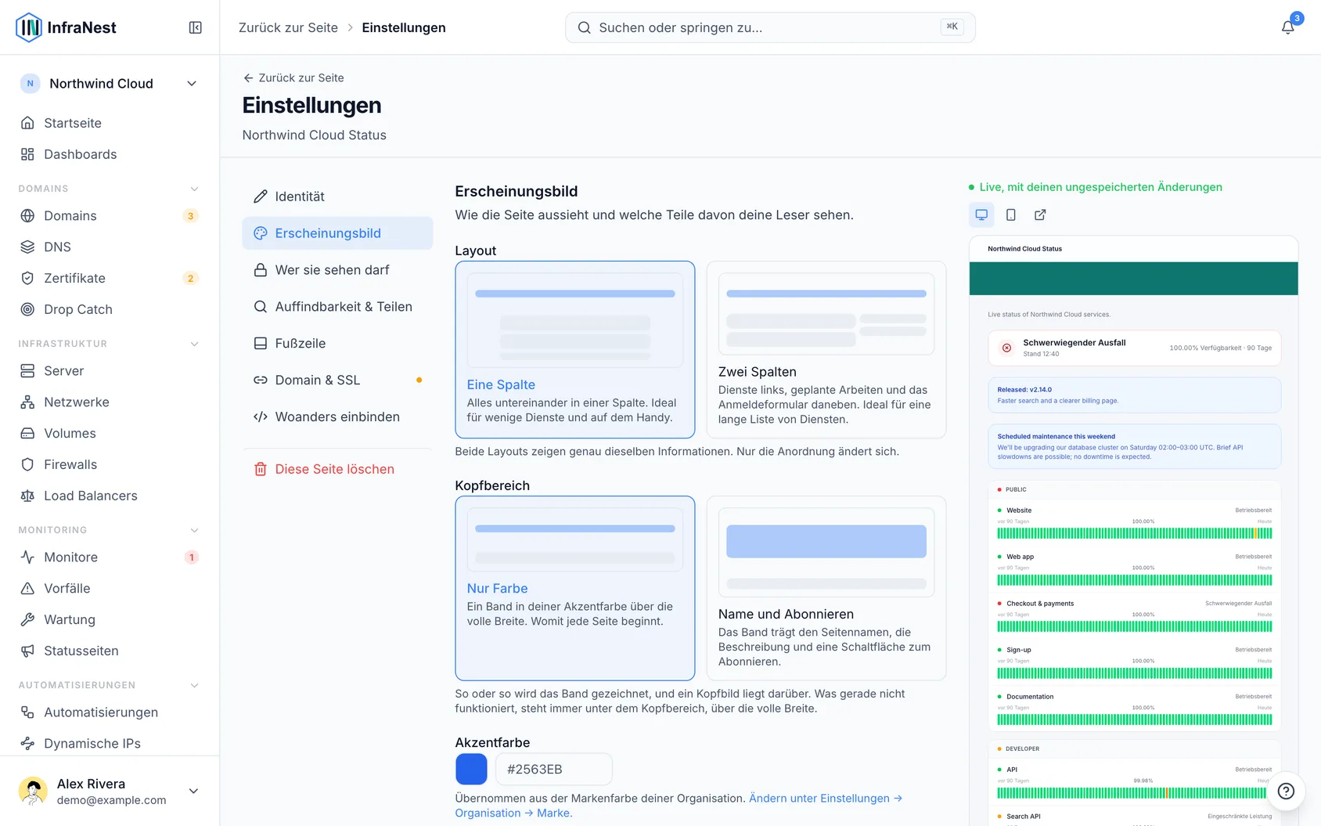Open the Identität settings tab
The image size is (1321, 826).
pos(337,197)
